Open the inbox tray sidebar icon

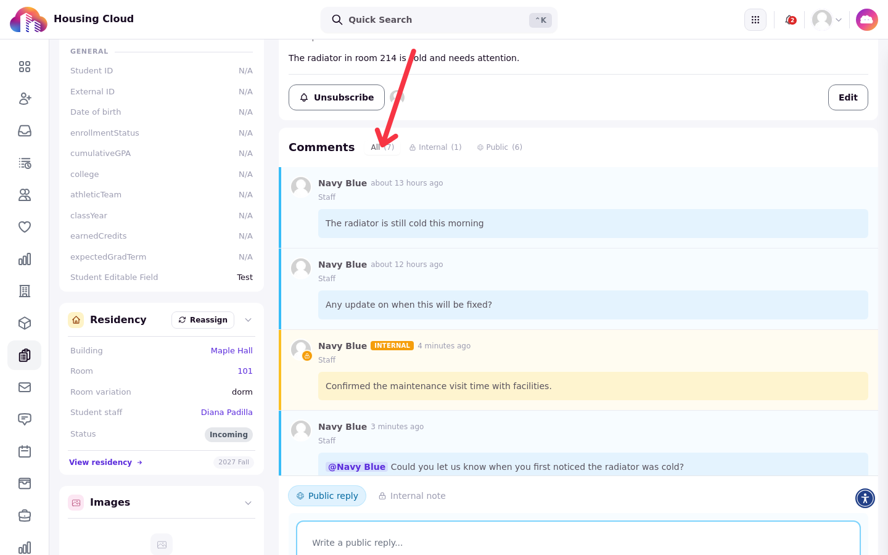[25, 131]
